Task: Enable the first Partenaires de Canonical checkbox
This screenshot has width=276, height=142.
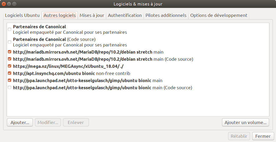Action: (x=10, y=29)
